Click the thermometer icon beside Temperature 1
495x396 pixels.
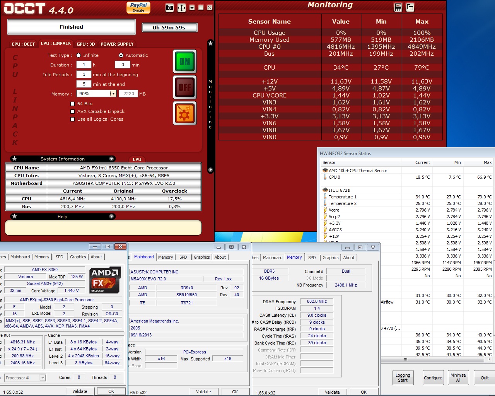(x=325, y=197)
